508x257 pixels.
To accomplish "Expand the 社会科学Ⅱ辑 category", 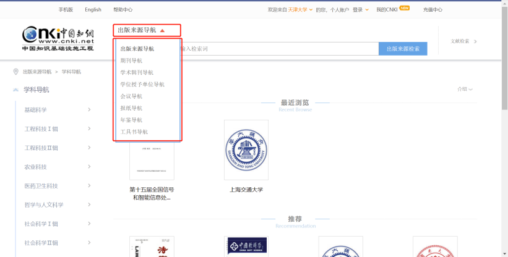I will pos(89,242).
